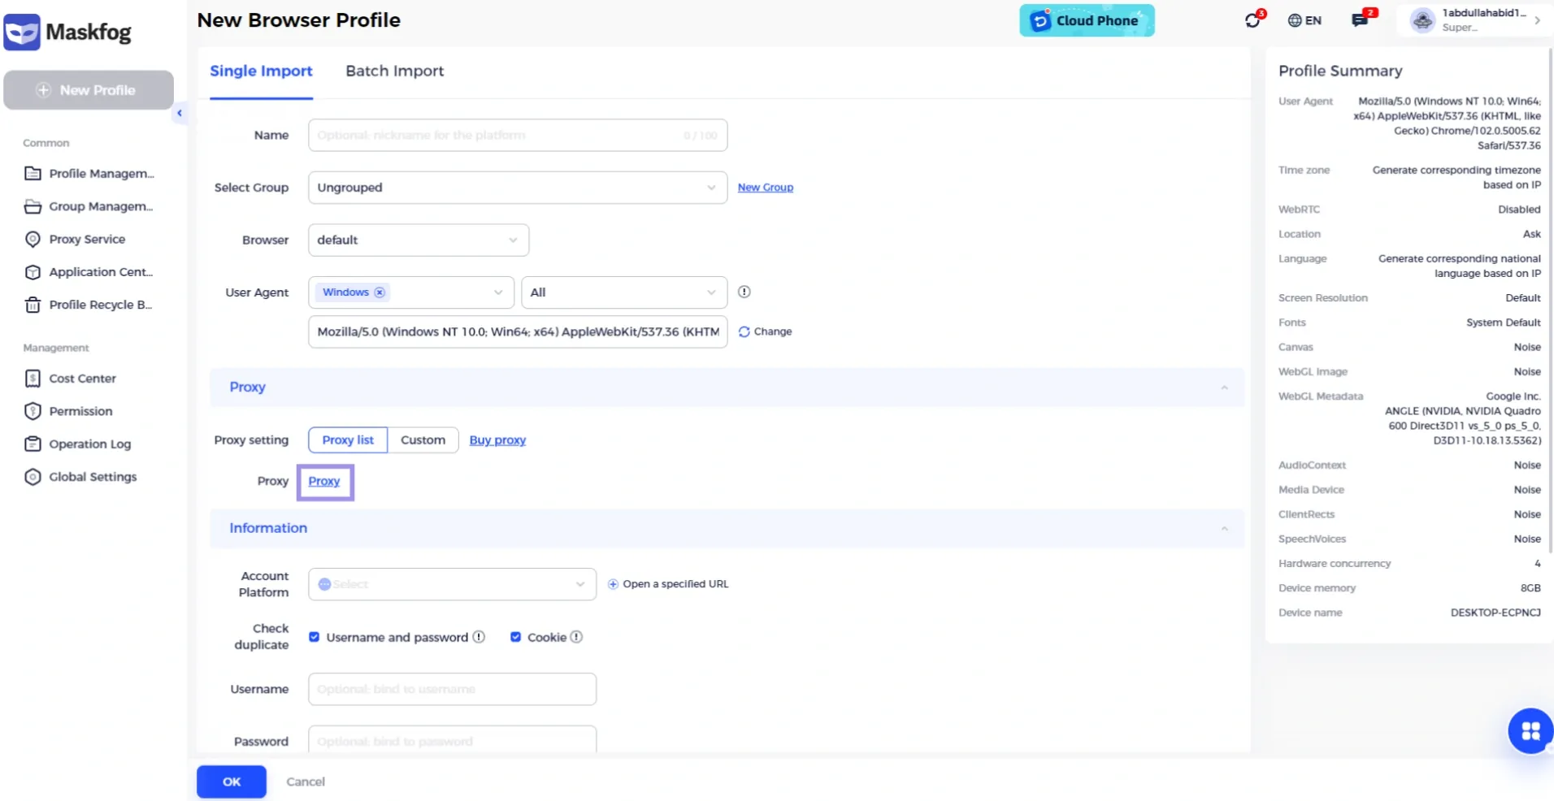1554x801 pixels.
Task: Select the Single Import tab
Action: [x=261, y=71]
